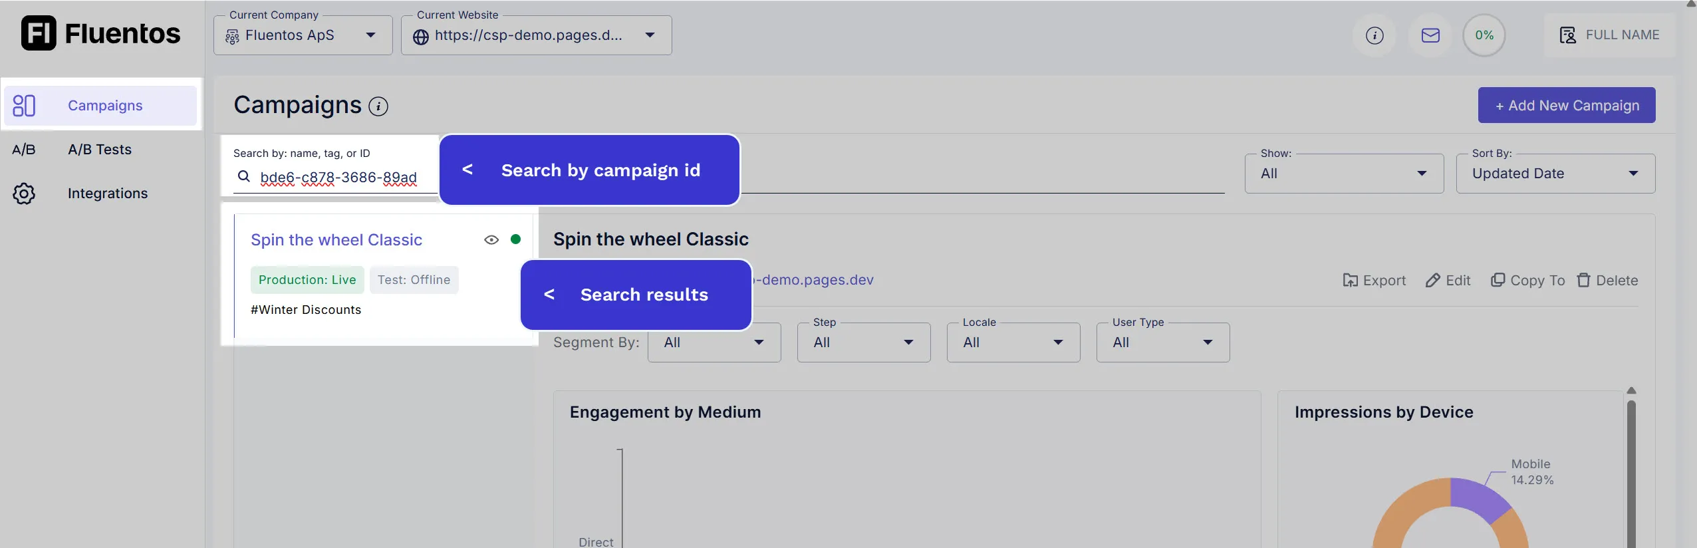Open the Campaigns sidebar section
This screenshot has width=1697, height=548.
[x=100, y=105]
